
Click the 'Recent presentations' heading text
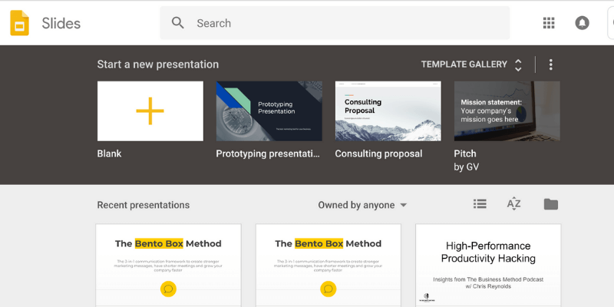144,205
